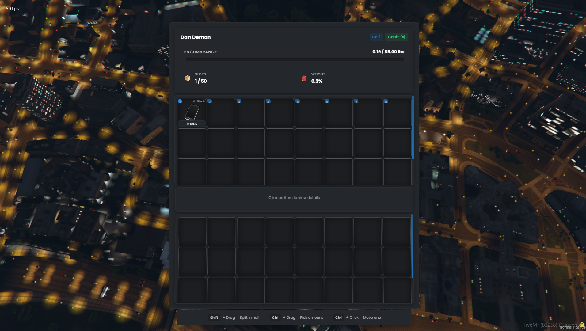Click the blue ID: 2 badge
This screenshot has height=331, width=586.
(x=376, y=37)
